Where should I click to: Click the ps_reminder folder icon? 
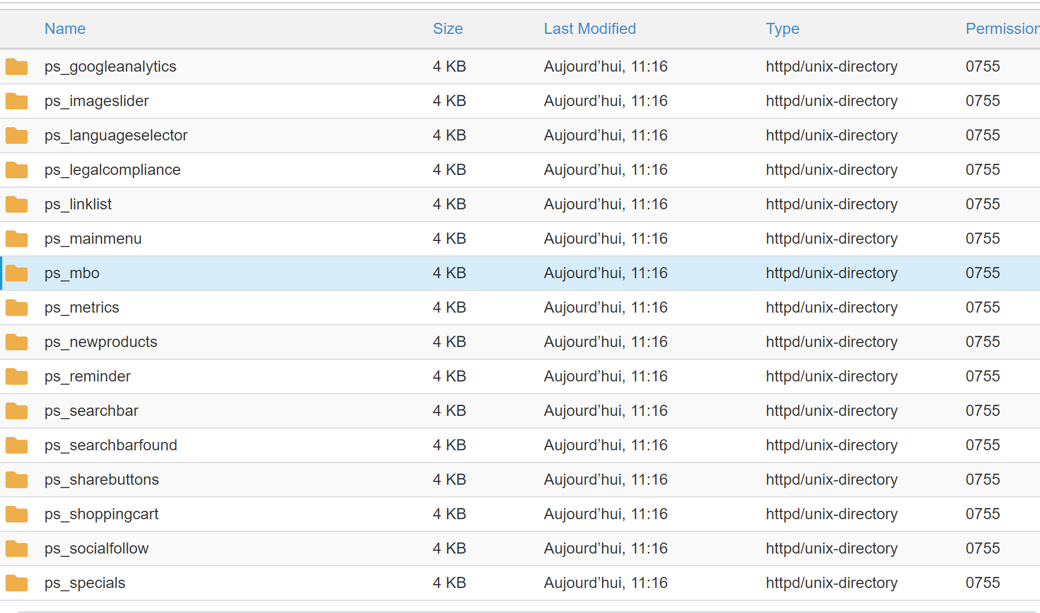[17, 376]
